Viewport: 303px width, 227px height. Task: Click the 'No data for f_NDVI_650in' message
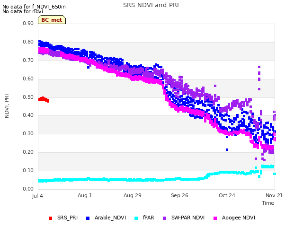[34, 7]
